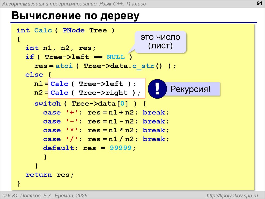Click the course header text about Язык C++
Image resolution: width=265 pixels, height=199 pixels.
coord(74,4)
